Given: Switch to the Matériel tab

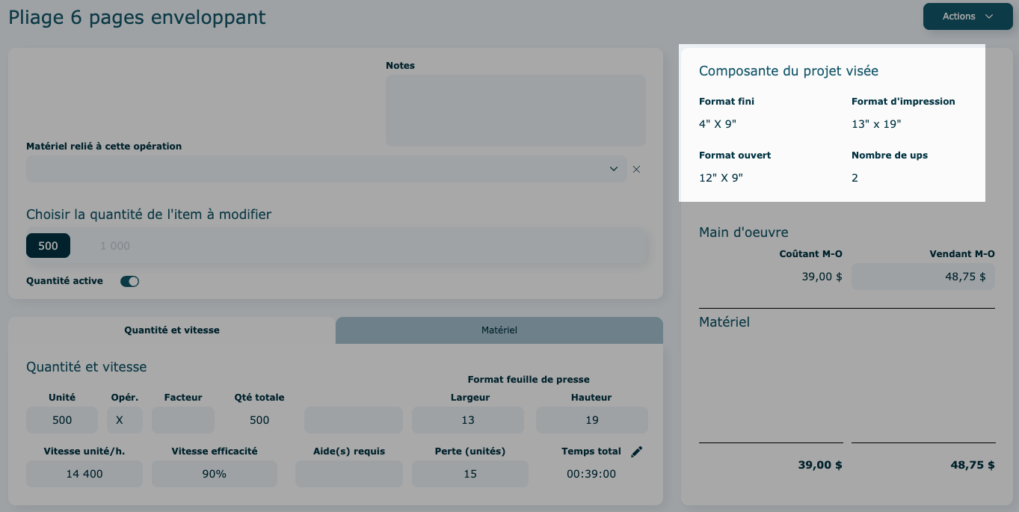Looking at the screenshot, I should tap(499, 330).
